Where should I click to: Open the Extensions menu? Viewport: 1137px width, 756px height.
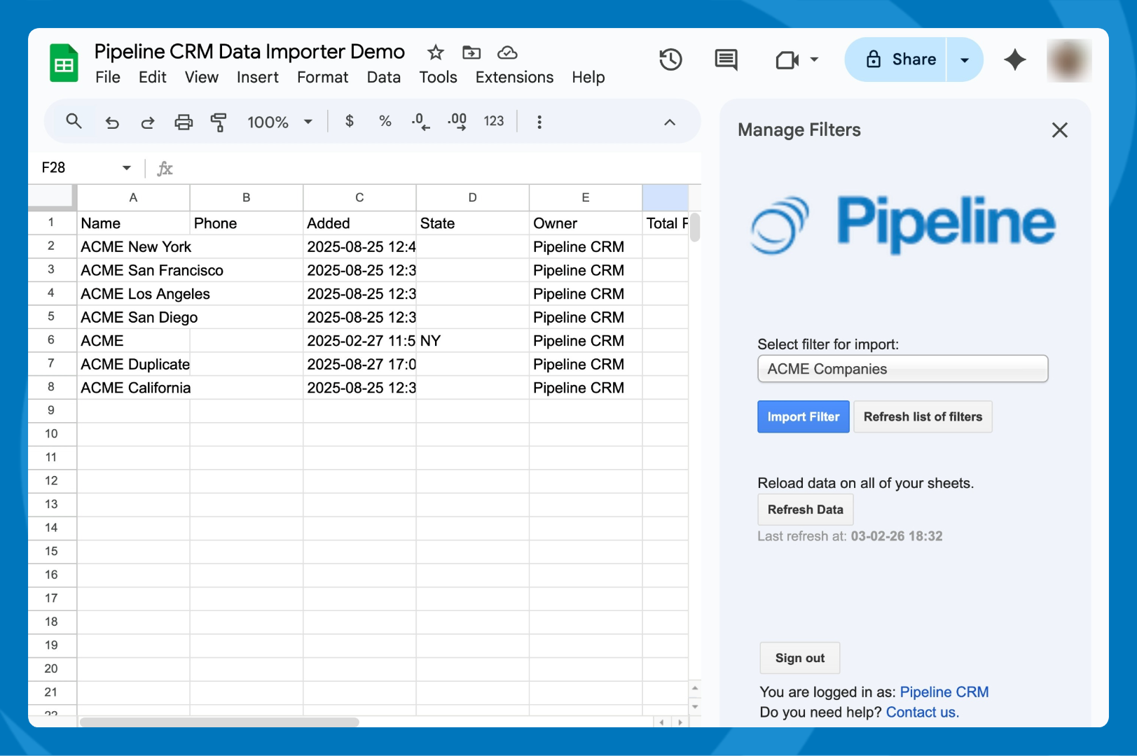(514, 77)
